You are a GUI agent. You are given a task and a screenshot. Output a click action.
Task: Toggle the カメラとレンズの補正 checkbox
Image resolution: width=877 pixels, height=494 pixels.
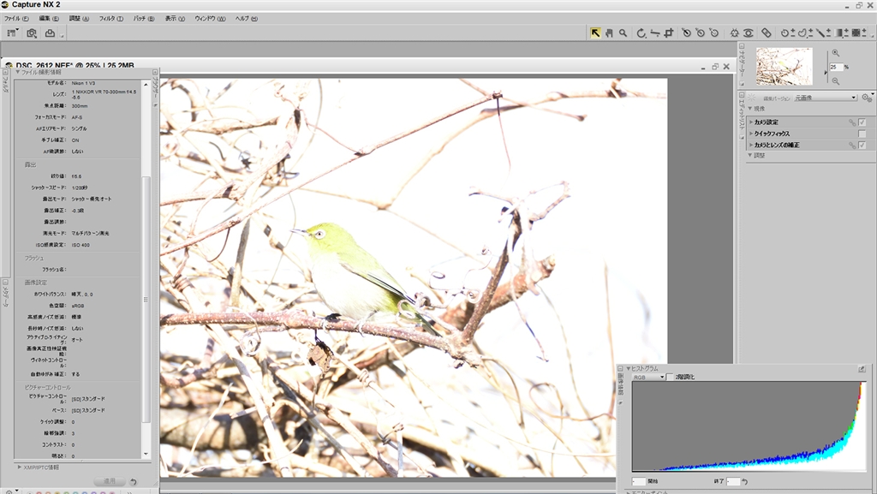pyautogui.click(x=862, y=145)
